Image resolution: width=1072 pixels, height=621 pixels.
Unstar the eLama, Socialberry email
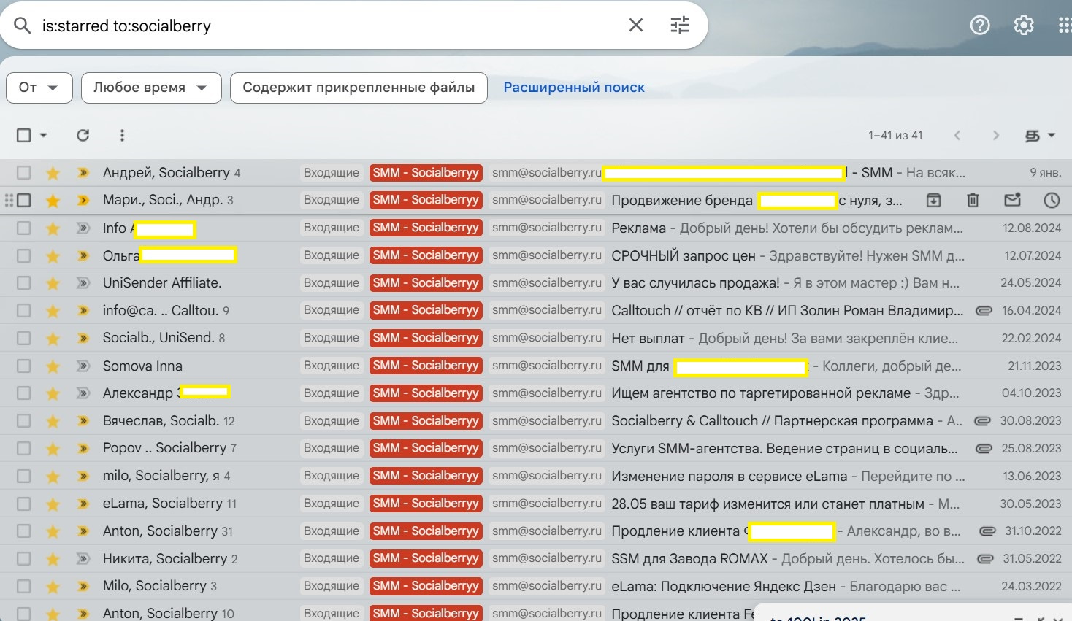(53, 504)
